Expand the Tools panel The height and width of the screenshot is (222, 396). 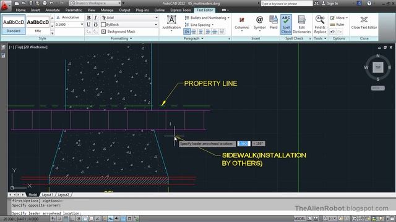coord(320,38)
